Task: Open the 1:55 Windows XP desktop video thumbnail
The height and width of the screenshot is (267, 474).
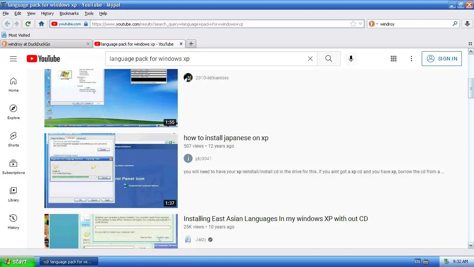Action: (111, 98)
